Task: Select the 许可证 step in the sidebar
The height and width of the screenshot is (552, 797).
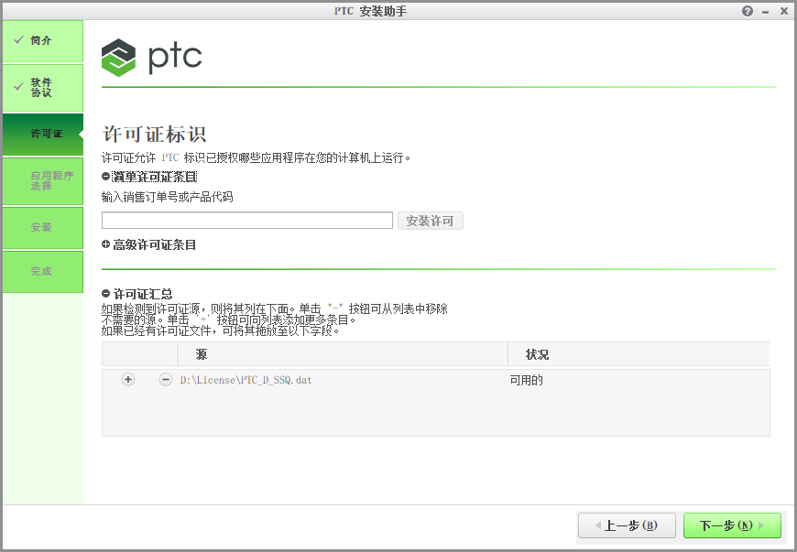Action: coord(43,134)
